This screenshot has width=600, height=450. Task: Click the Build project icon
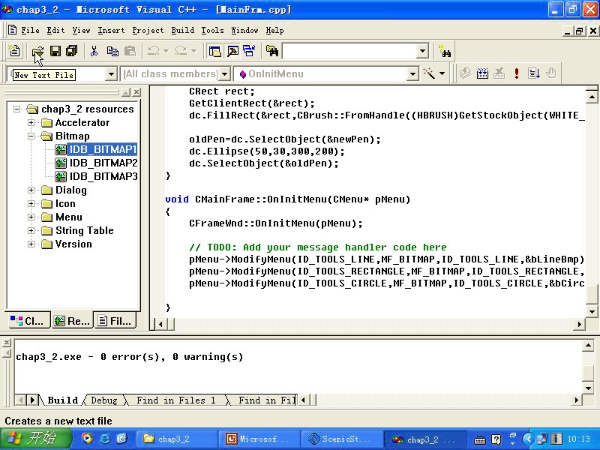pyautogui.click(x=482, y=73)
